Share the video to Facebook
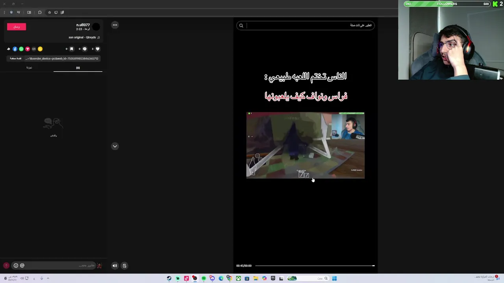Screen dimensions: 504x283 pos(15,49)
